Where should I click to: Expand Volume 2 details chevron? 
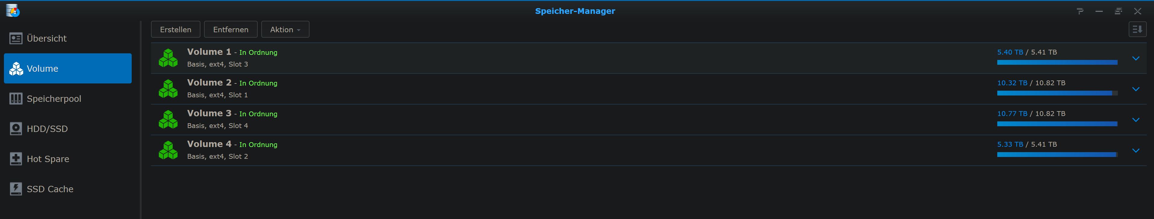pos(1136,89)
